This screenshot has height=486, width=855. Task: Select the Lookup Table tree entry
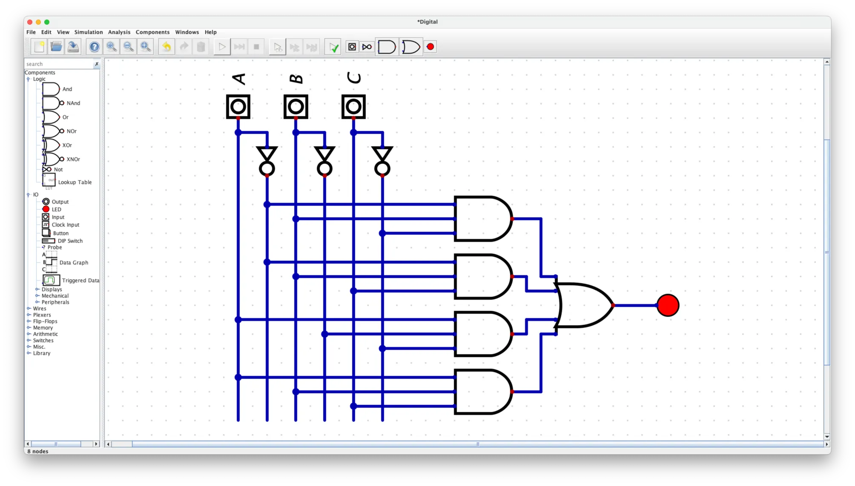pyautogui.click(x=67, y=182)
